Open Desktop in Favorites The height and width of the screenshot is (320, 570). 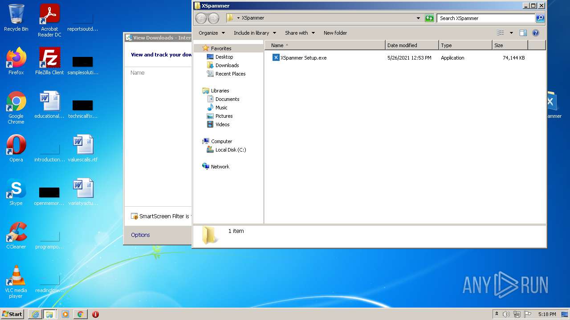tap(224, 57)
